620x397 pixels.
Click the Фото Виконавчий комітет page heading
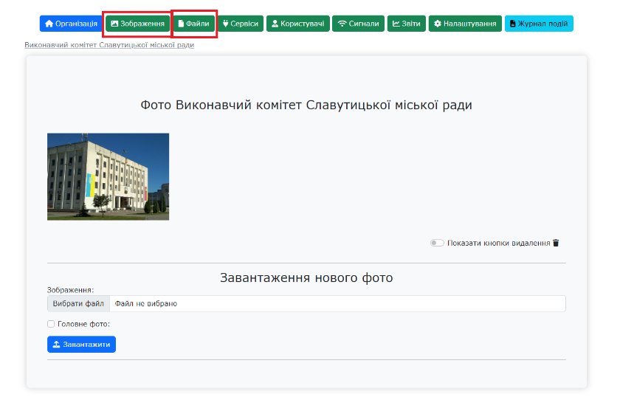[306, 105]
